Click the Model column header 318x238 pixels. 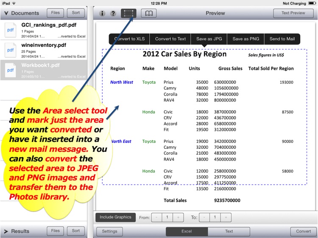171,68
